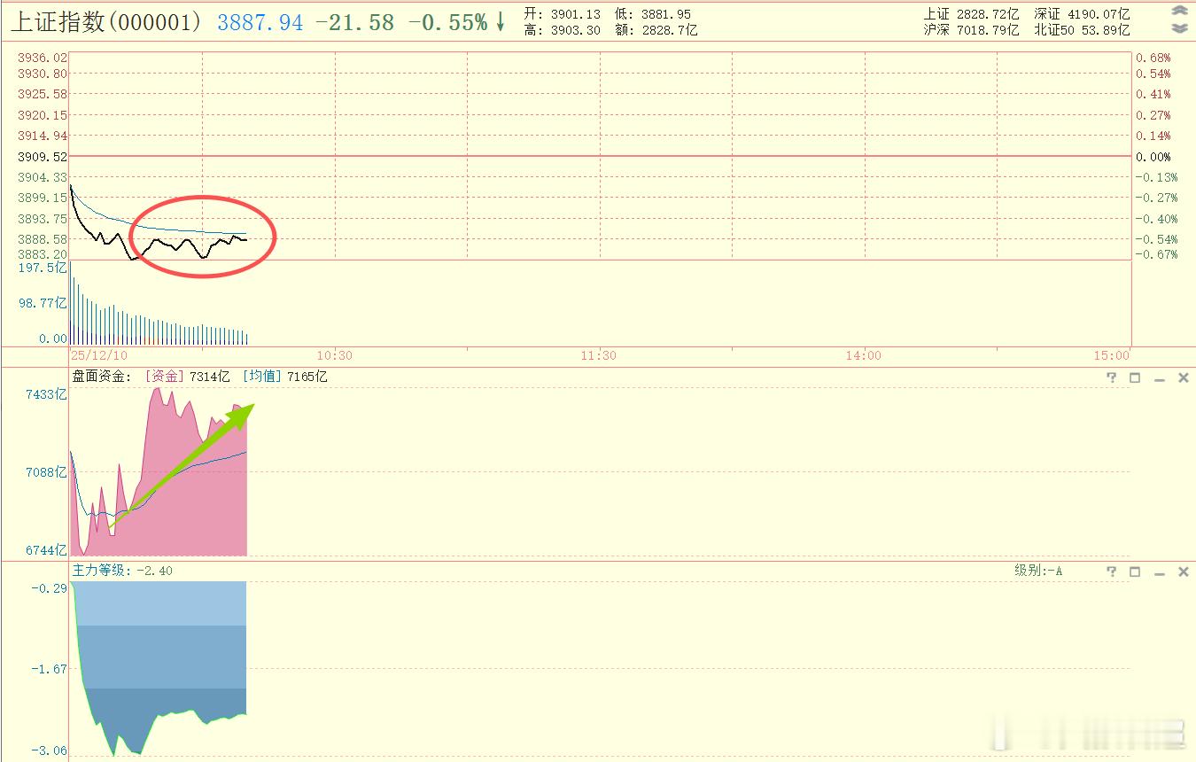Image resolution: width=1196 pixels, height=762 pixels.
Task: Click the price change value -21.58
Action: pyautogui.click(x=354, y=23)
